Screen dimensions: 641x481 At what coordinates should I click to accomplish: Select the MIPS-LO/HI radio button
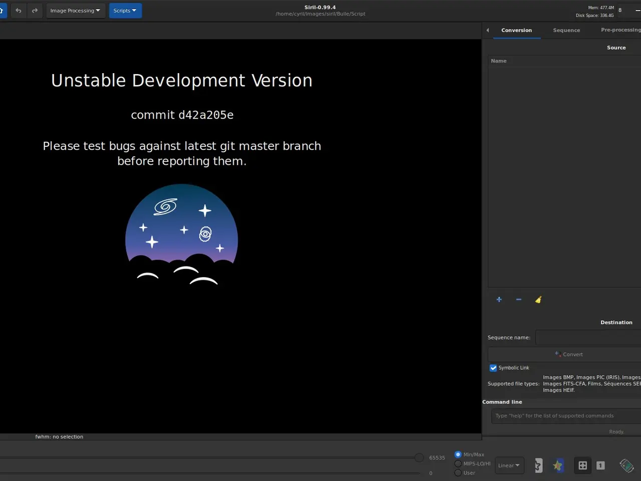tap(458, 463)
